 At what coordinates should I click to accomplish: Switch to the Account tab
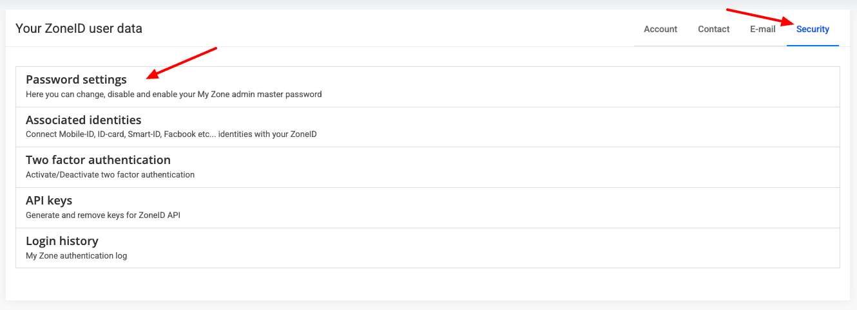tap(660, 29)
